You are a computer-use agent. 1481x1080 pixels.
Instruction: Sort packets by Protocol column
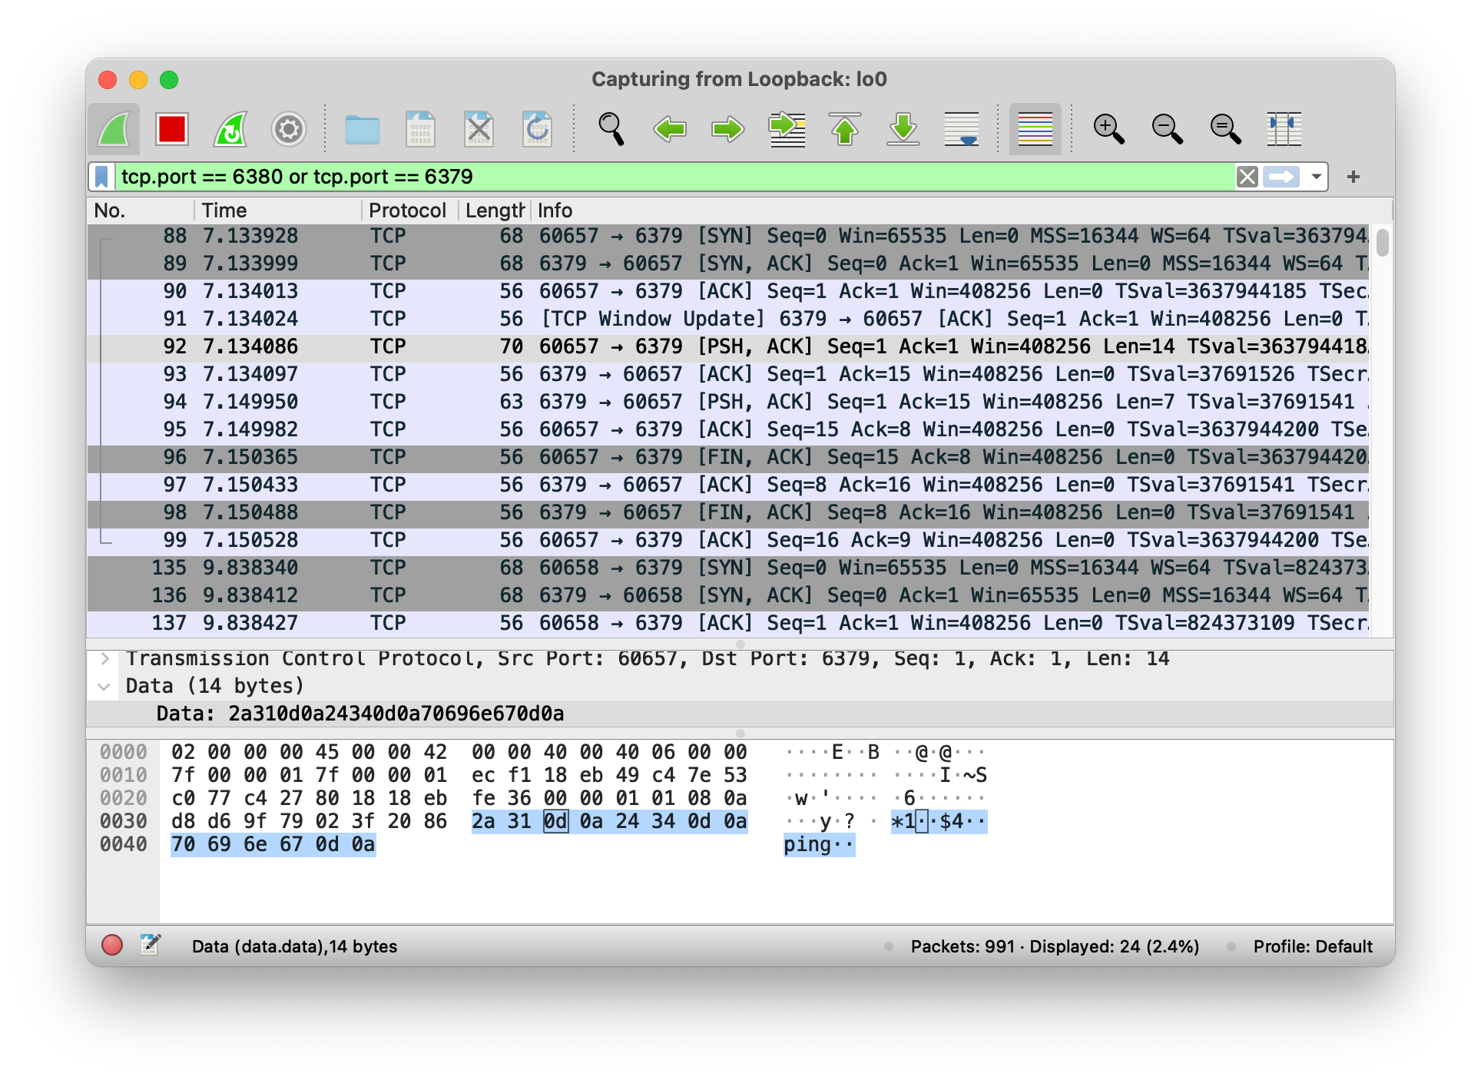(407, 210)
